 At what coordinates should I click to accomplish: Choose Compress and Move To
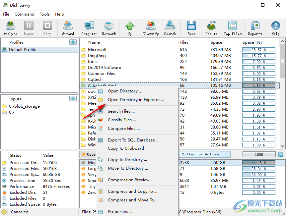coord(137,200)
